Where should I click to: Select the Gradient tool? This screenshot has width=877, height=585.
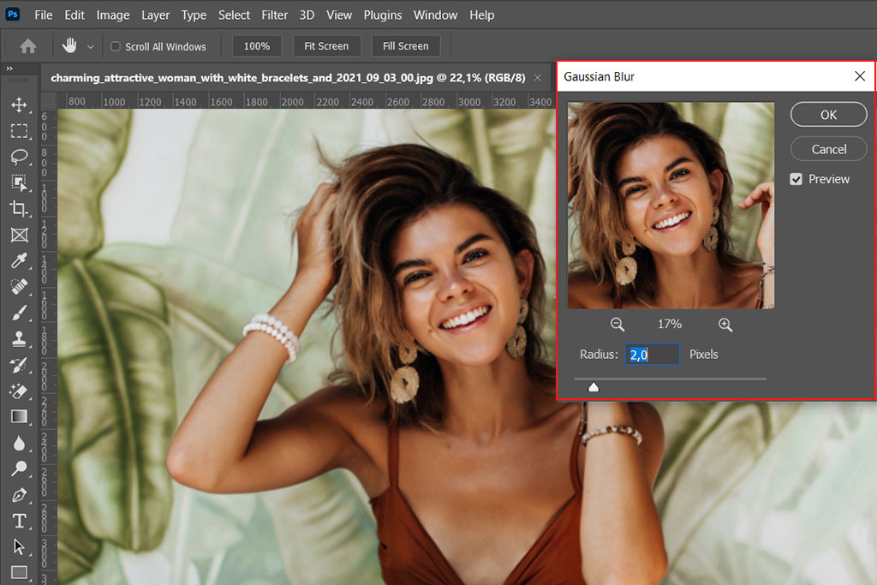tap(19, 416)
